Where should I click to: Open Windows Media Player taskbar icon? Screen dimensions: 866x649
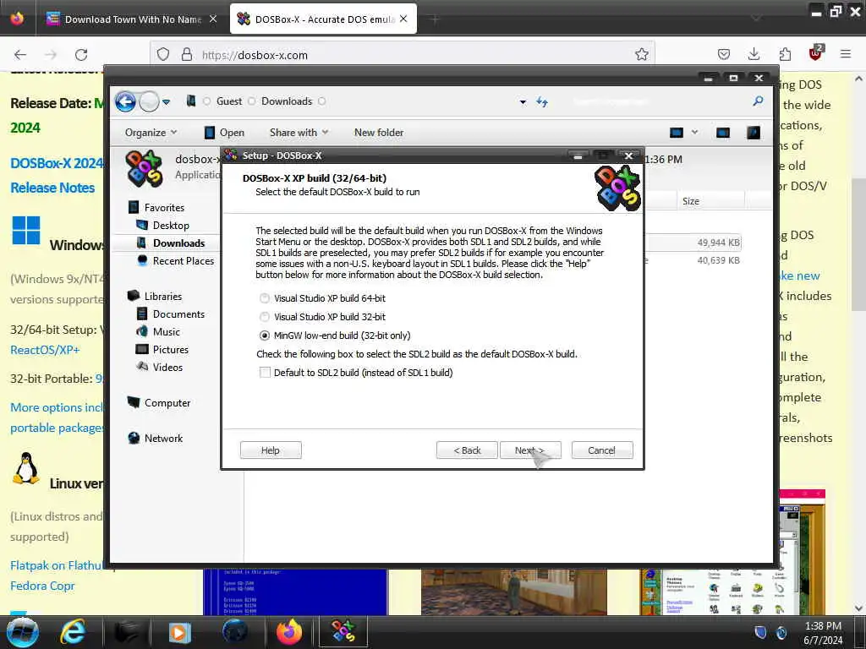(x=179, y=632)
